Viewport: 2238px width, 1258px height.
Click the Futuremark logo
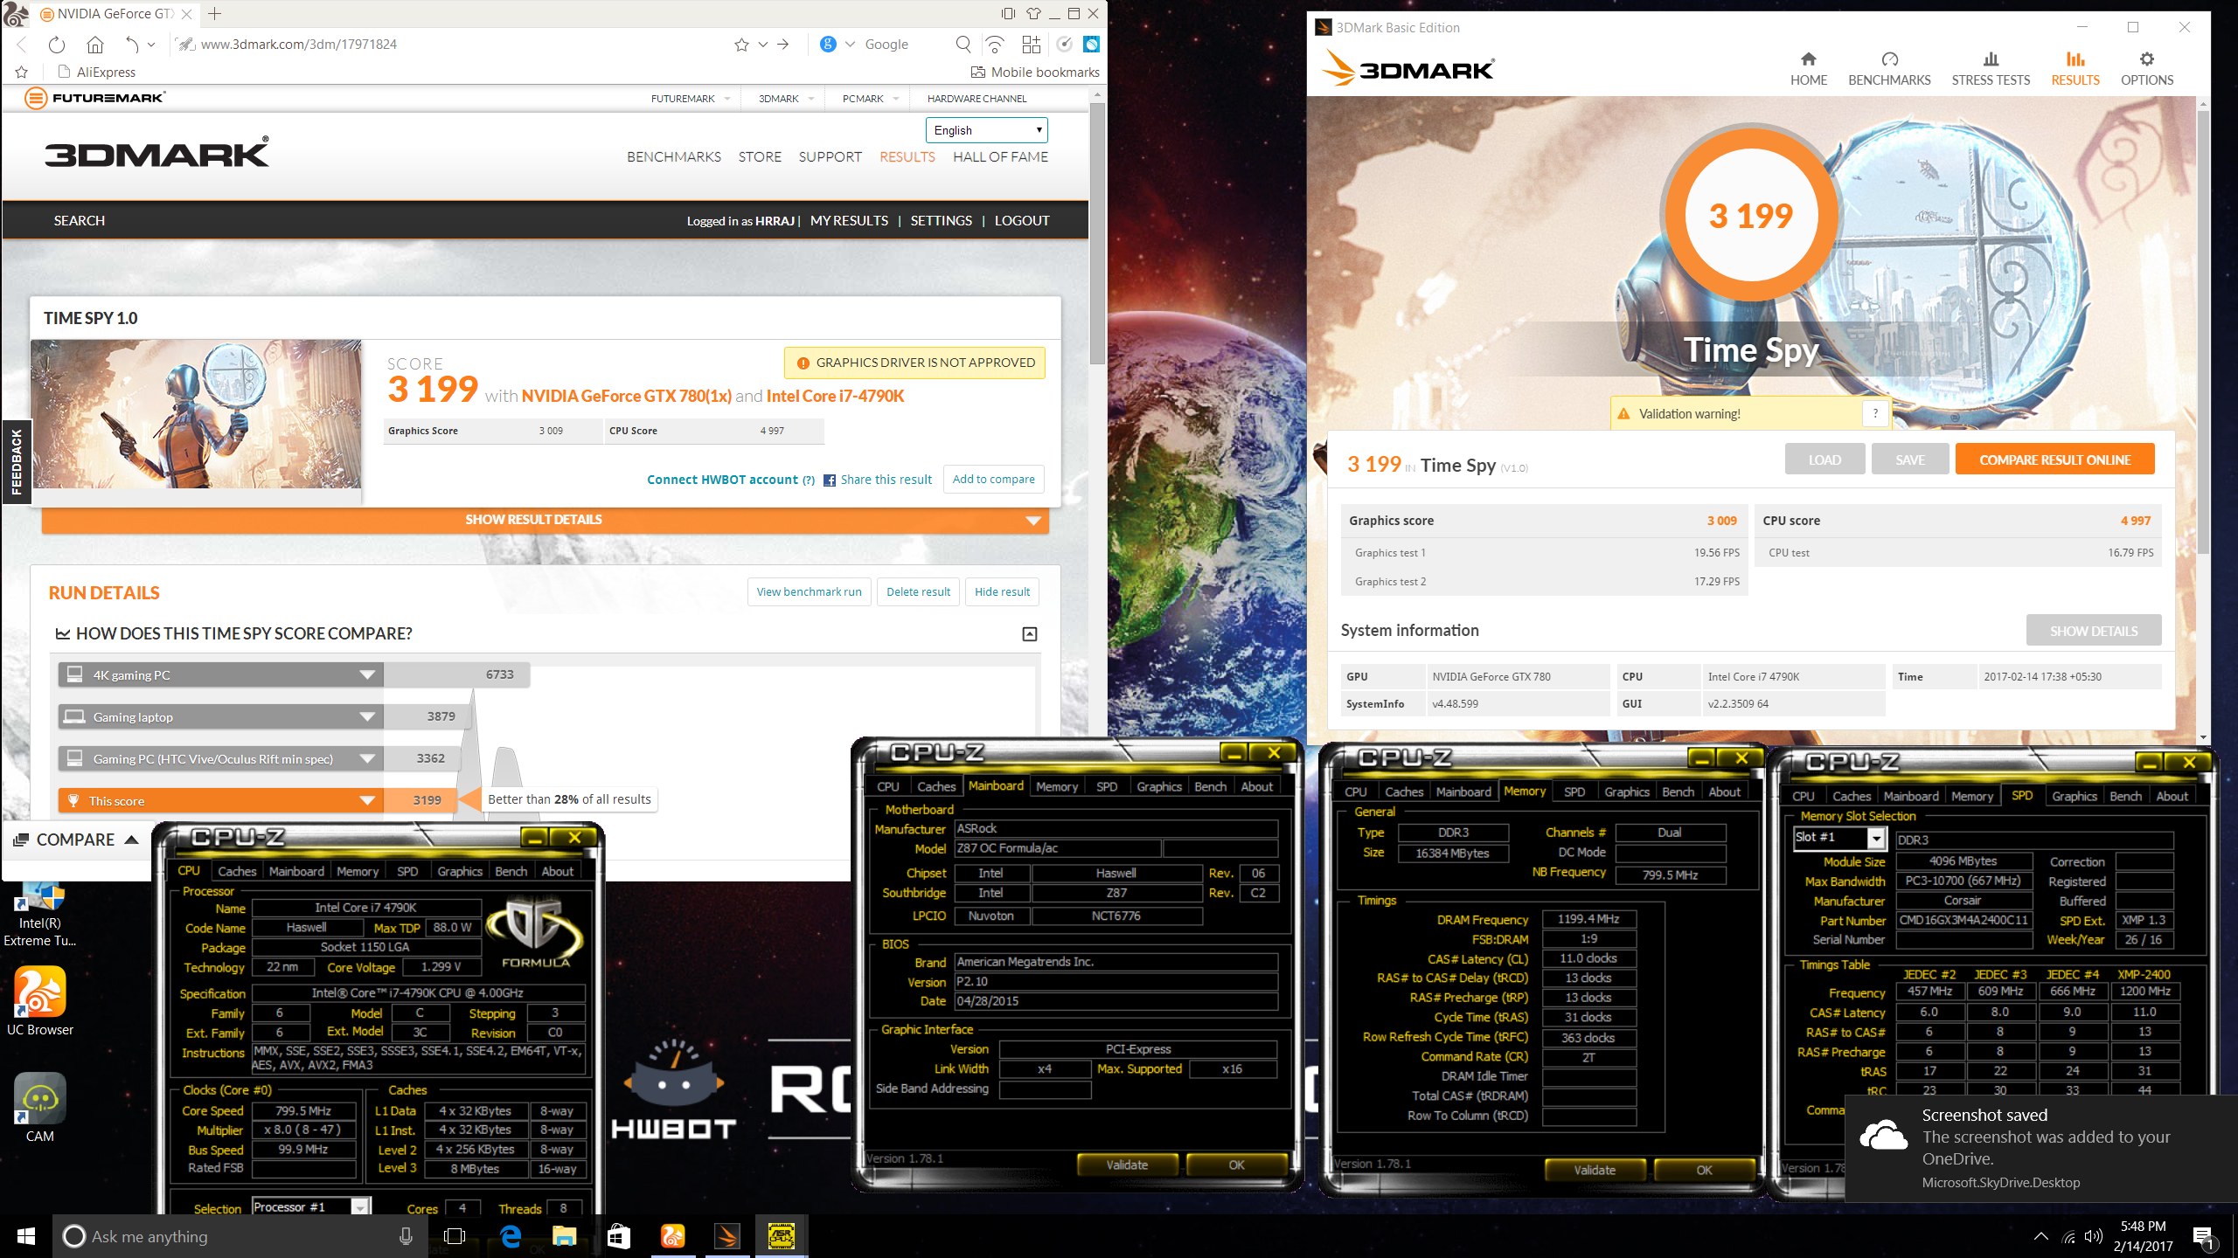(x=94, y=98)
